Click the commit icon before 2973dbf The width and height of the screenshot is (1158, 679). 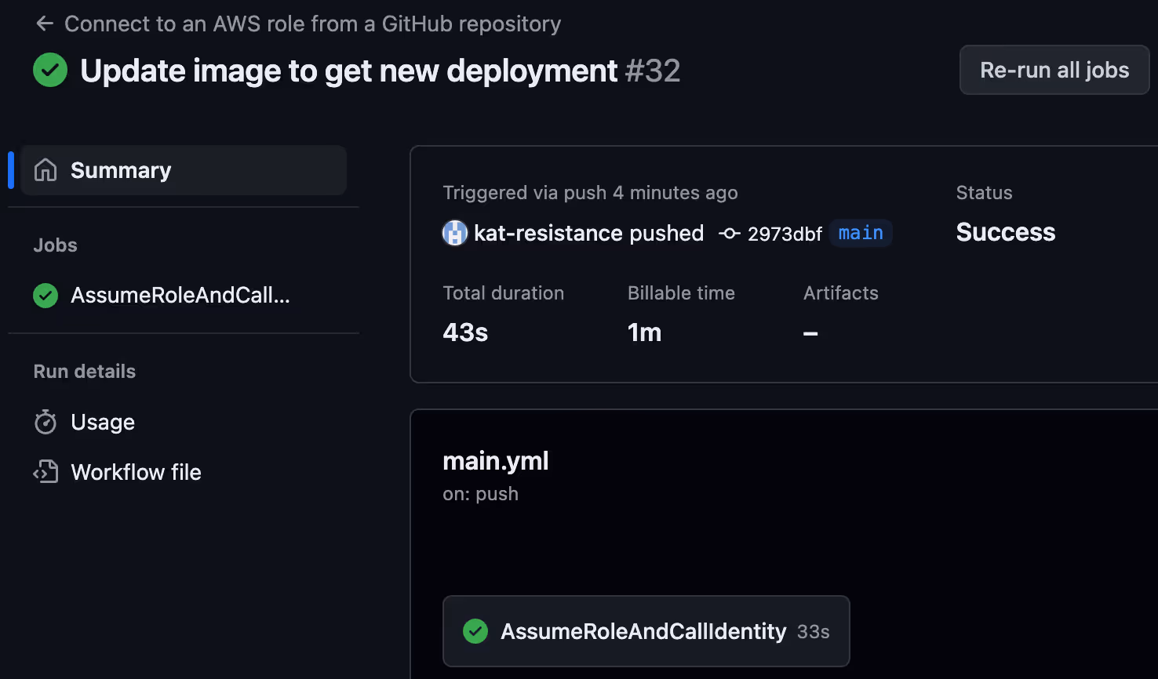(730, 233)
